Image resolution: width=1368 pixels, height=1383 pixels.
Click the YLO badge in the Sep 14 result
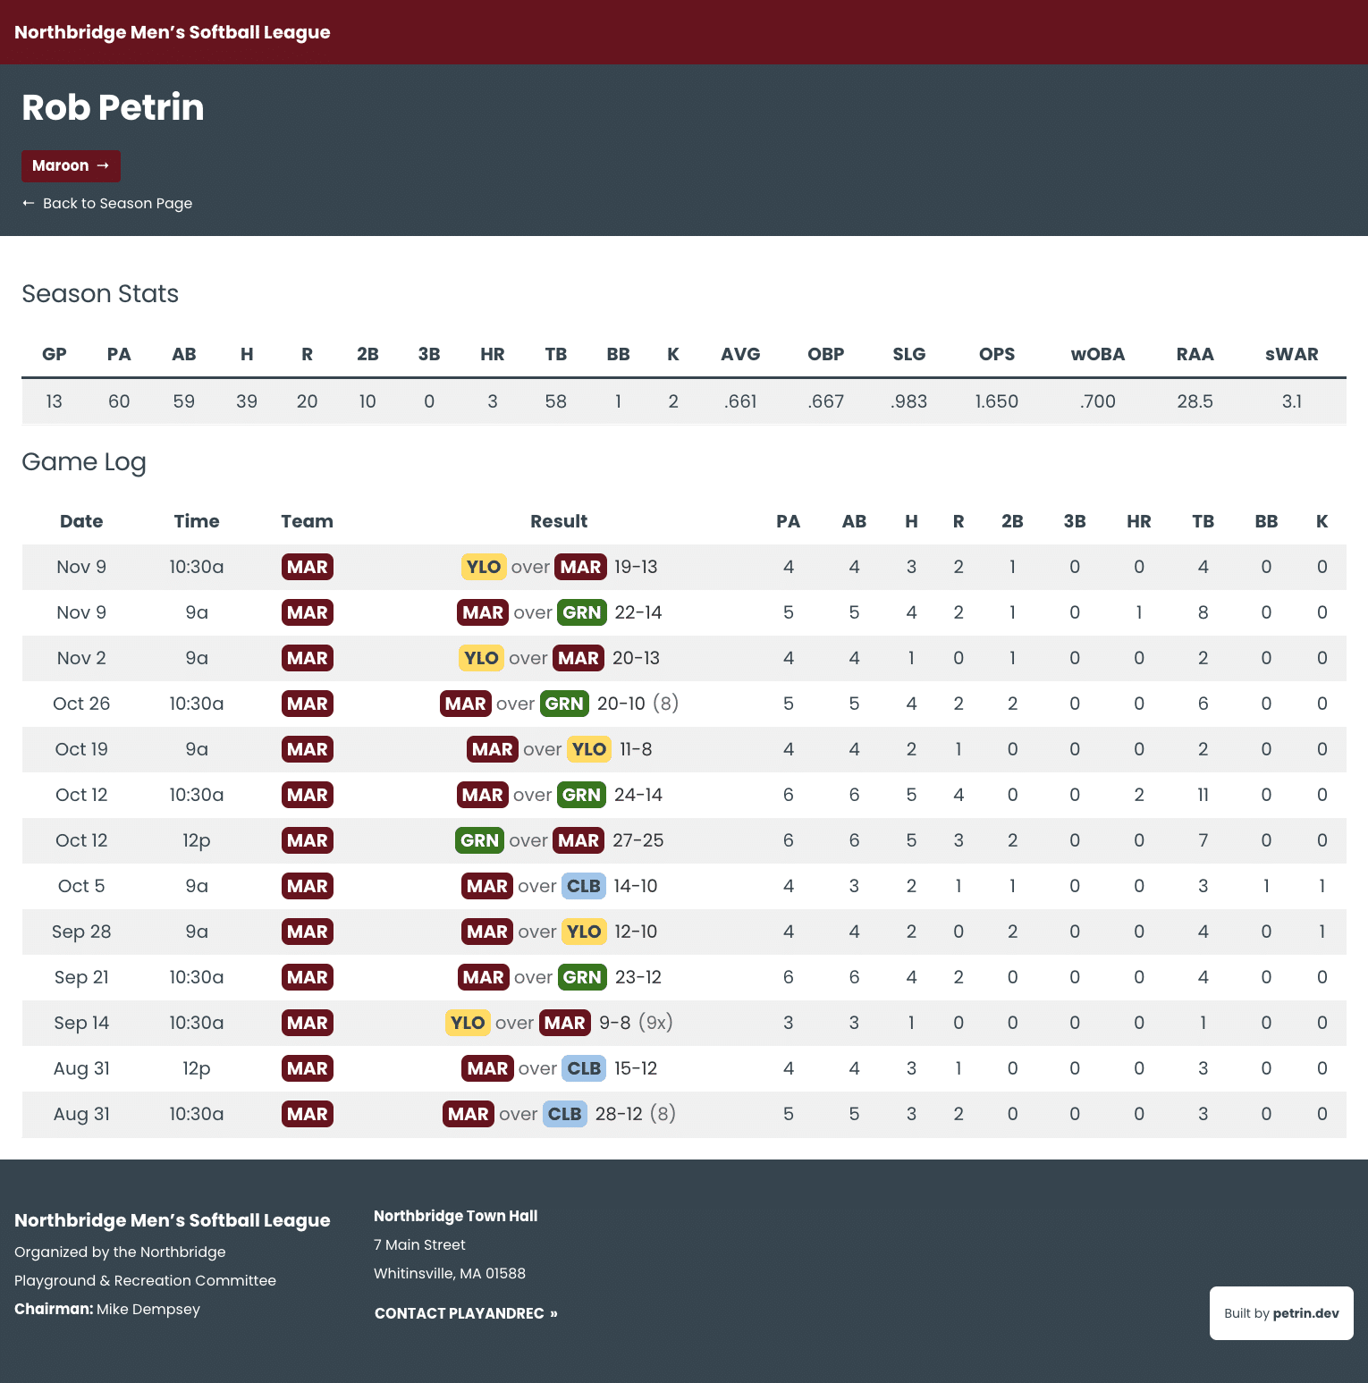468,1023
